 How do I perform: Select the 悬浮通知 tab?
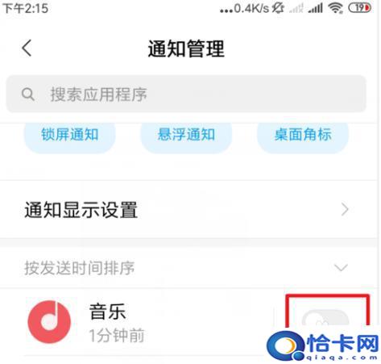(x=186, y=135)
